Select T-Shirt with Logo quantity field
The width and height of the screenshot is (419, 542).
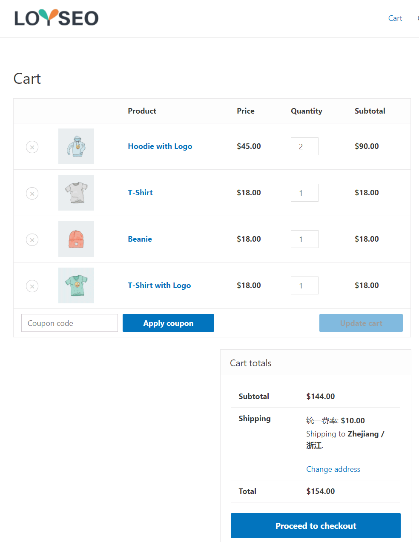(304, 285)
